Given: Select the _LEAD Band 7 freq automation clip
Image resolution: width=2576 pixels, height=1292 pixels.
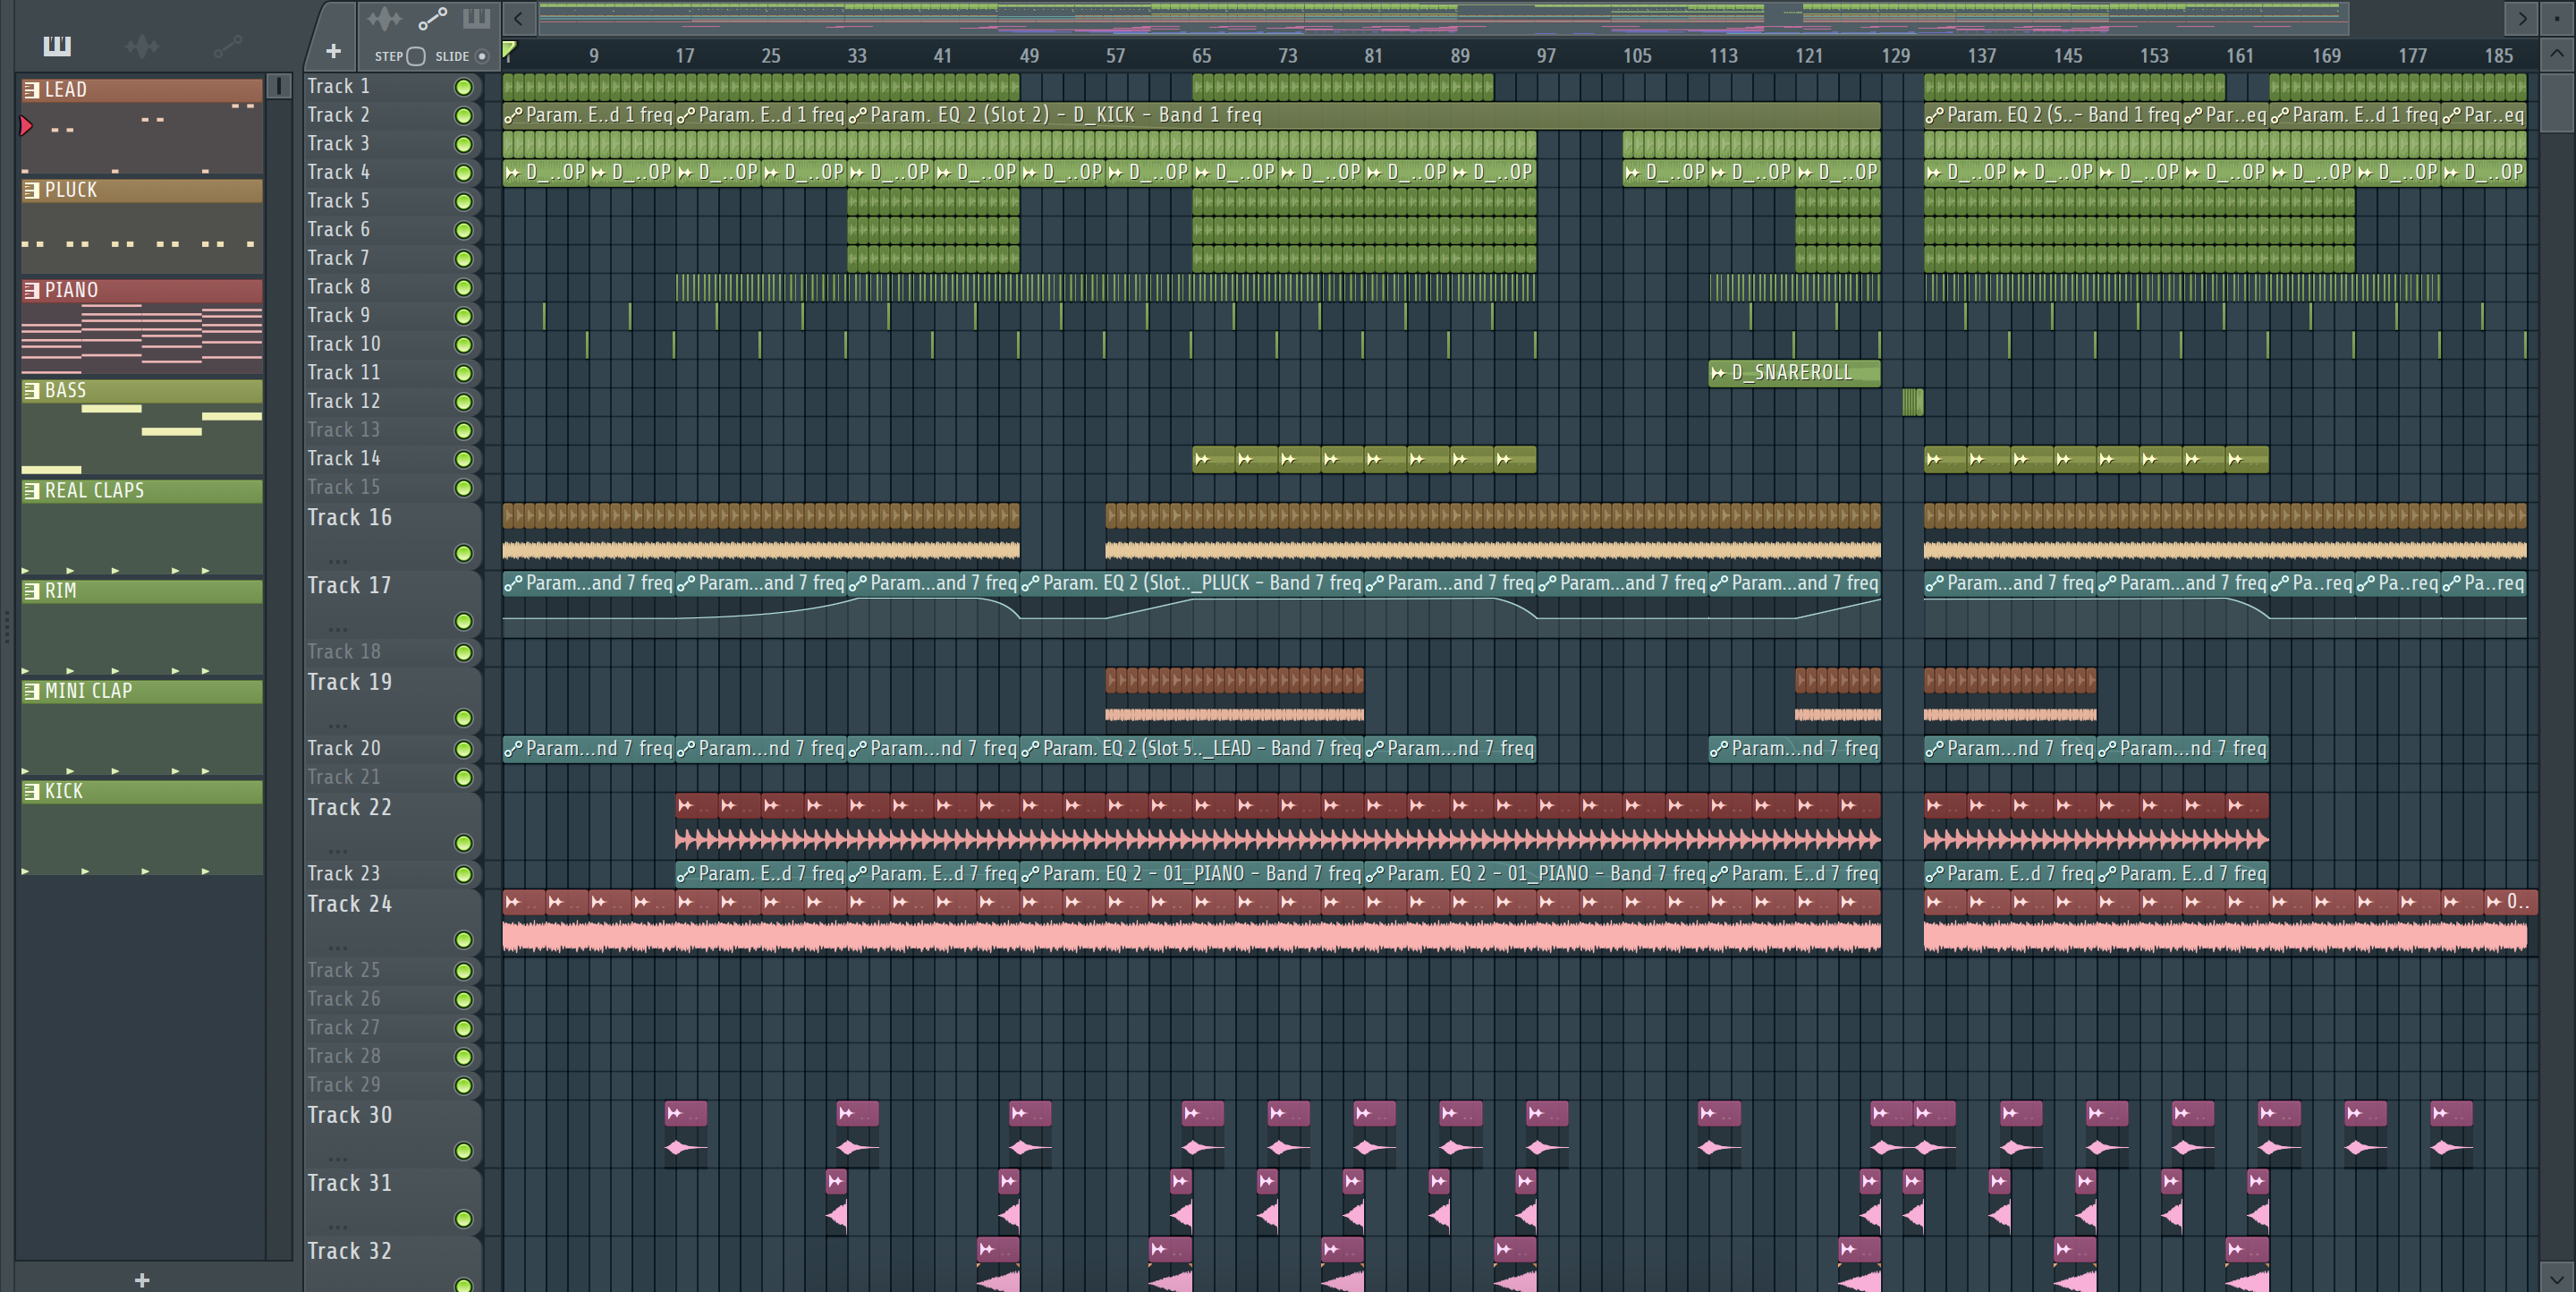Looking at the screenshot, I should 1192,748.
